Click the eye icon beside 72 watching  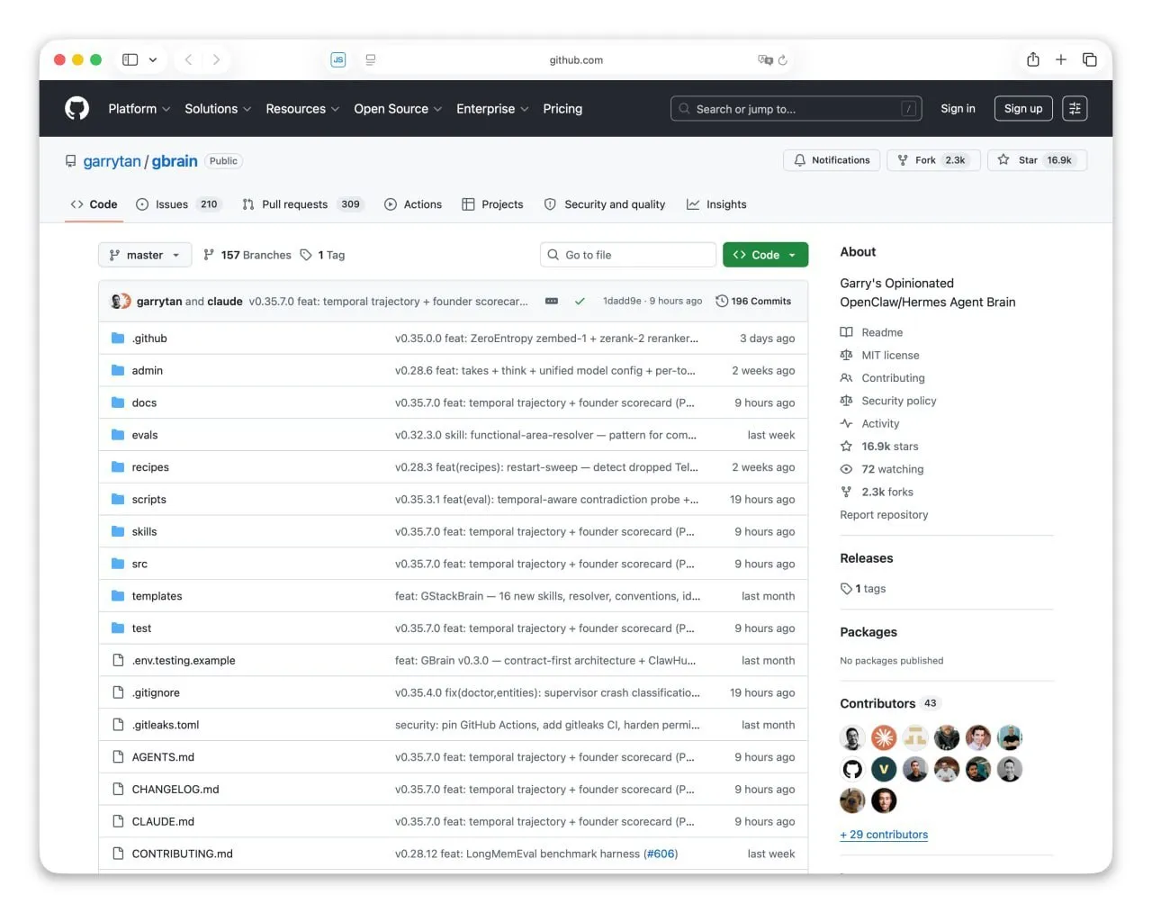[846, 469]
